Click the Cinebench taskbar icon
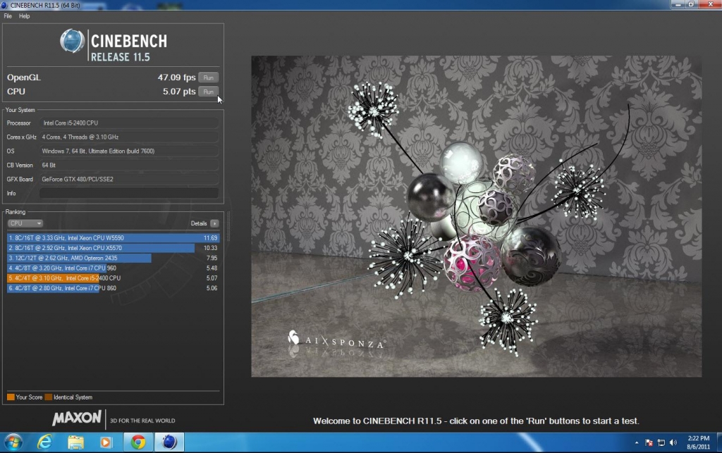722x453 pixels. click(x=169, y=442)
